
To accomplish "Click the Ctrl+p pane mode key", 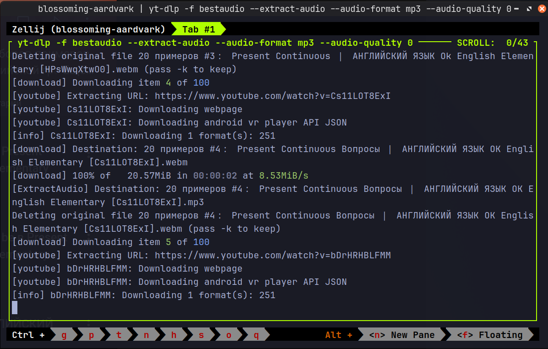I will [x=91, y=335].
